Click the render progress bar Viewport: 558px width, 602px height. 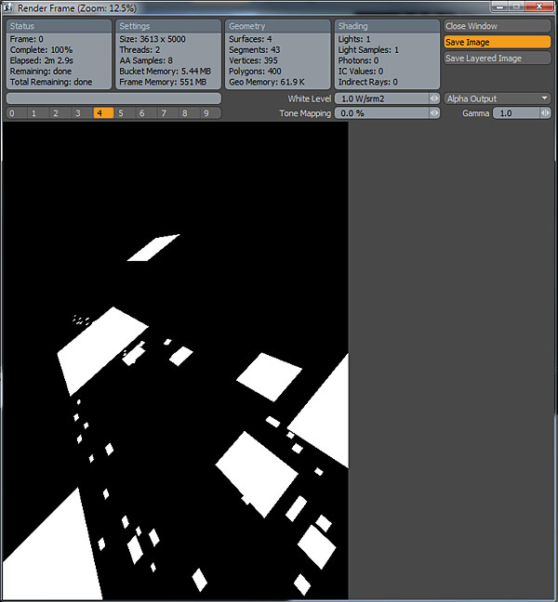[113, 98]
